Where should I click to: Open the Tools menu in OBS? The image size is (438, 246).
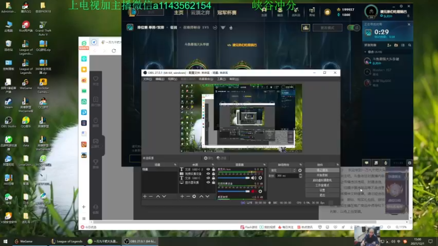pos(221,79)
